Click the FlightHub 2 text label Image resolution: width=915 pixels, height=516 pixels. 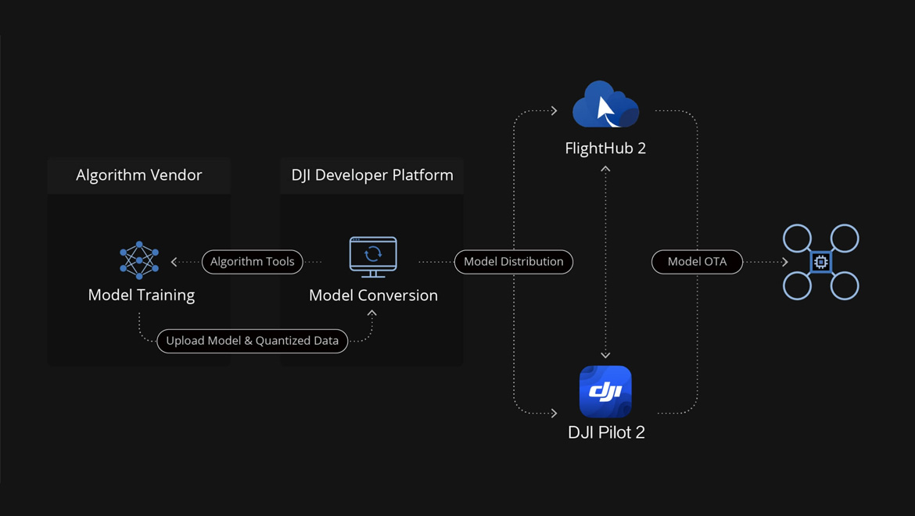[x=606, y=148]
